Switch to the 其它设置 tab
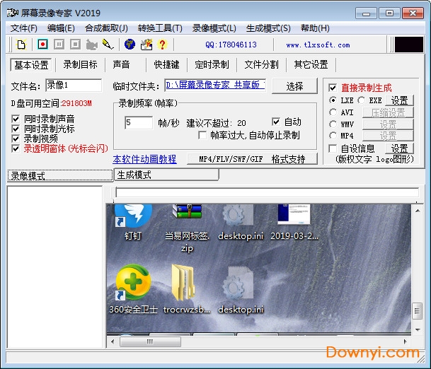The image size is (431, 369). tap(311, 65)
